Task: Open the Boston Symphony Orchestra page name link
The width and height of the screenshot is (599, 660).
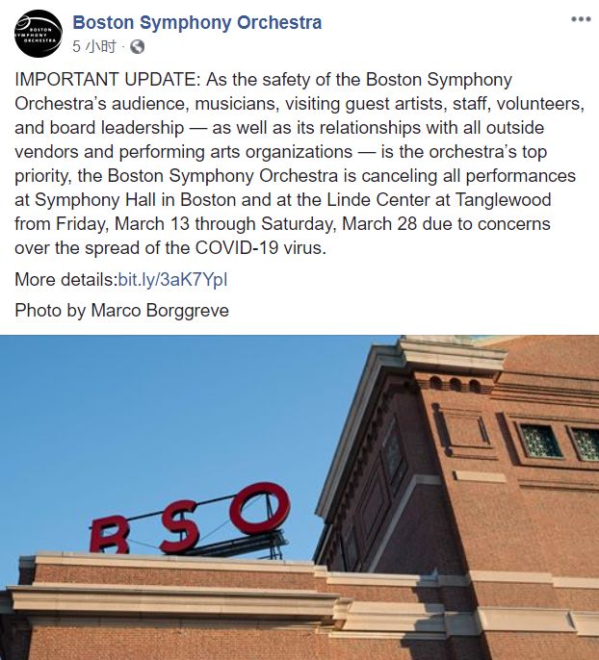Action: [x=197, y=22]
